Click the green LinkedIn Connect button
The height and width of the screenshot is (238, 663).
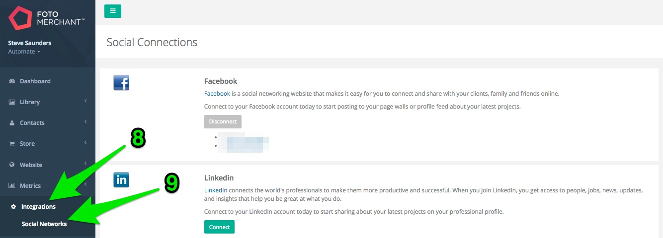pyautogui.click(x=219, y=227)
